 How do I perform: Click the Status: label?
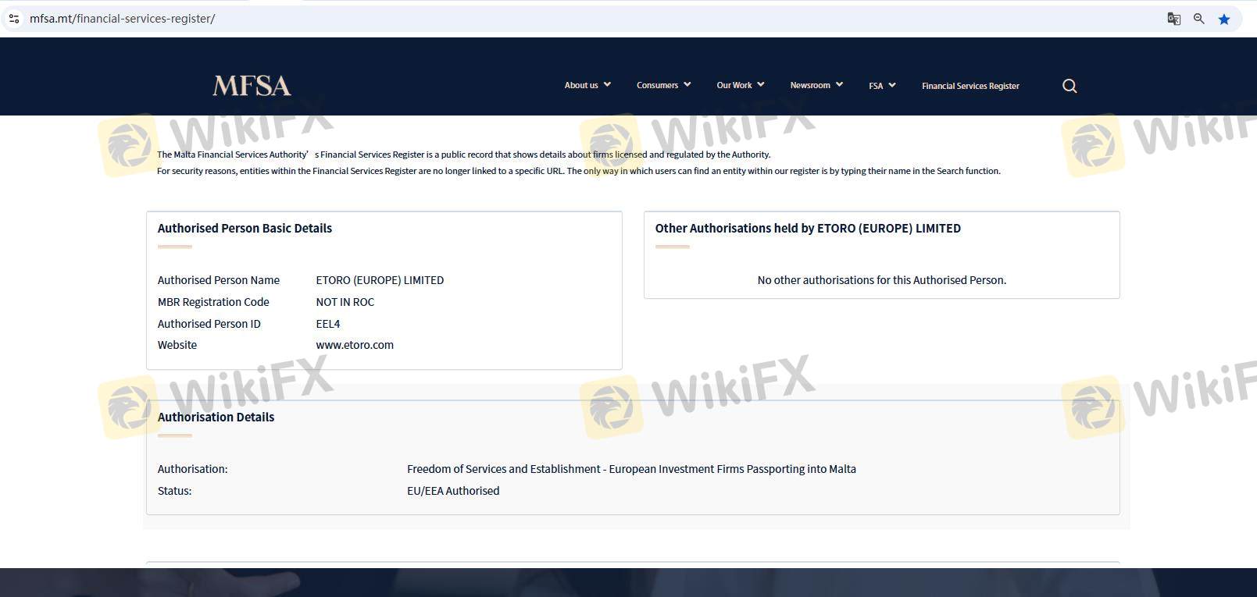pyautogui.click(x=174, y=491)
